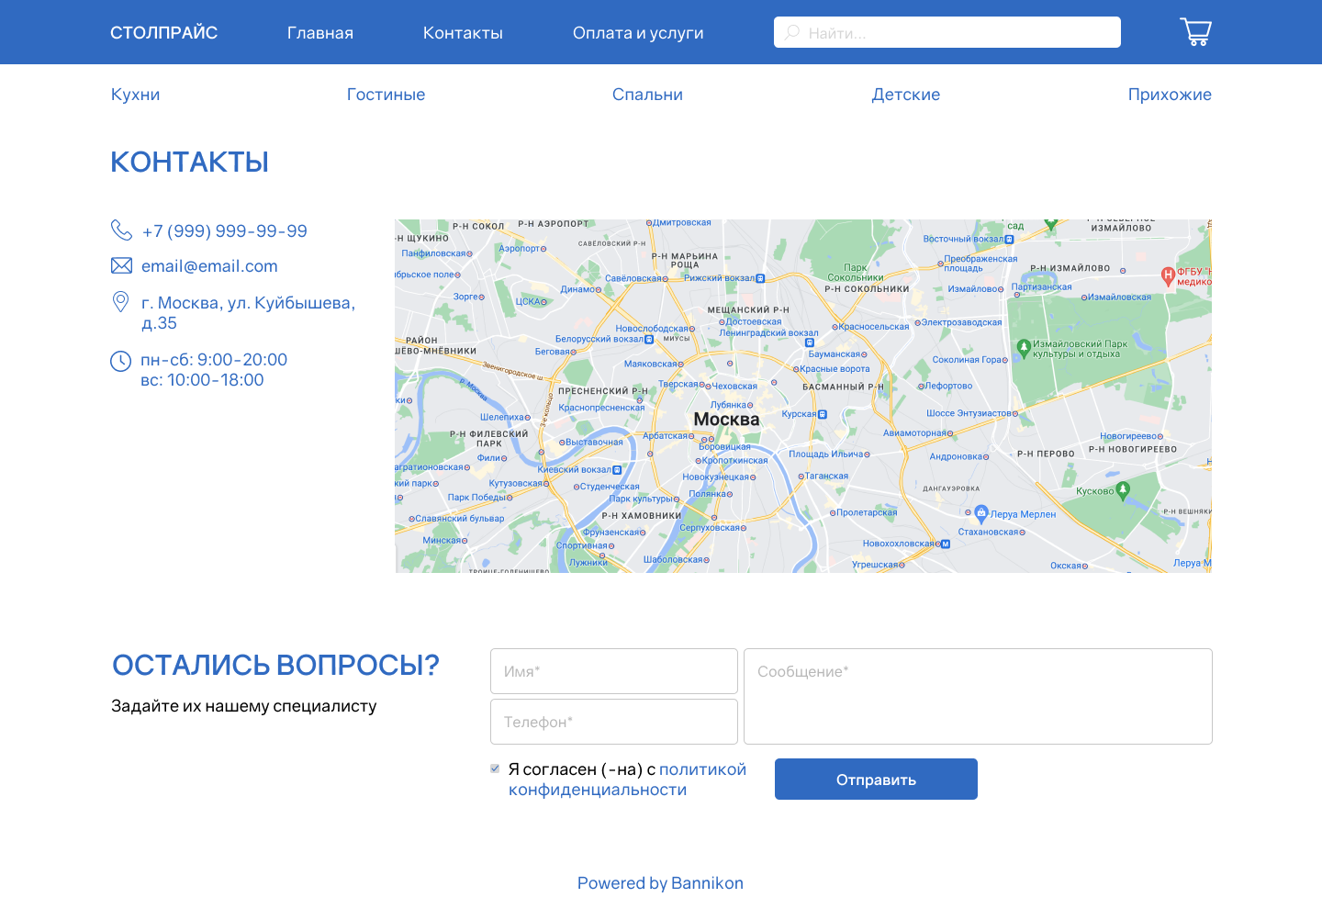Toggle the privacy policy consent checkbox
This screenshot has width=1322, height=920.
[x=495, y=769]
